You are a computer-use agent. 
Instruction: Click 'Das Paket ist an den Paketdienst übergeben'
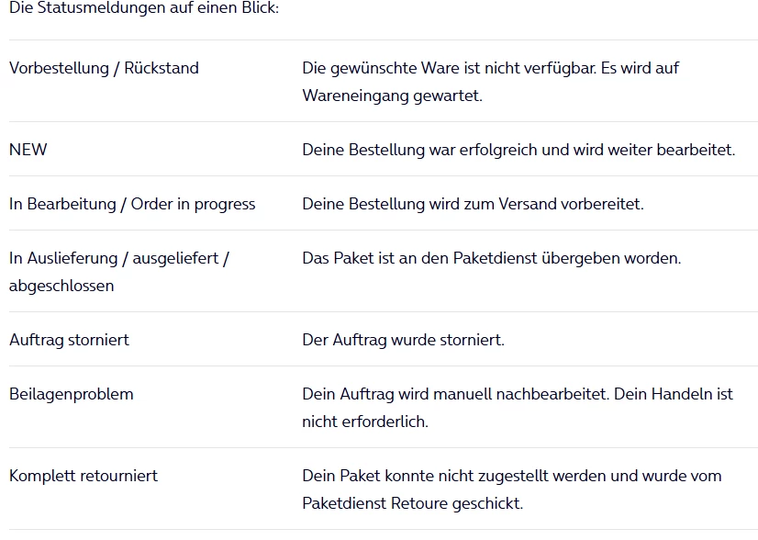pyautogui.click(x=491, y=258)
